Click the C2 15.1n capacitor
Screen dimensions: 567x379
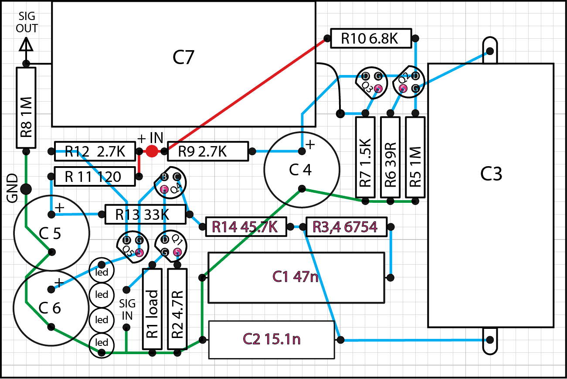click(x=272, y=340)
